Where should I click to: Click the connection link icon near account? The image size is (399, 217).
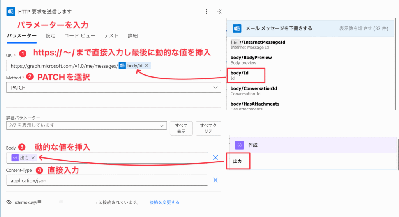tap(9, 202)
